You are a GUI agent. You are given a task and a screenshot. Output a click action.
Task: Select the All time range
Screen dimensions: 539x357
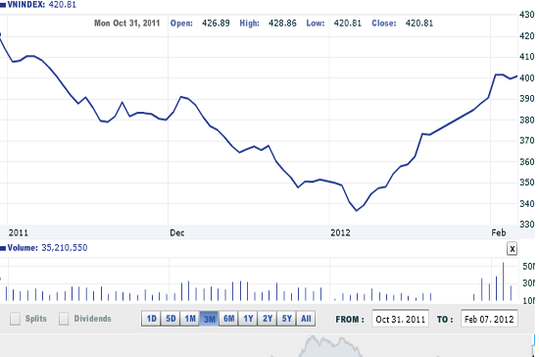coord(306,319)
